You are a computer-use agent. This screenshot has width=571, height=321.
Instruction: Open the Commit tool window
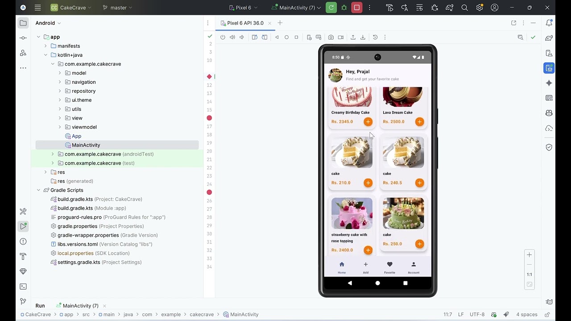(23, 38)
